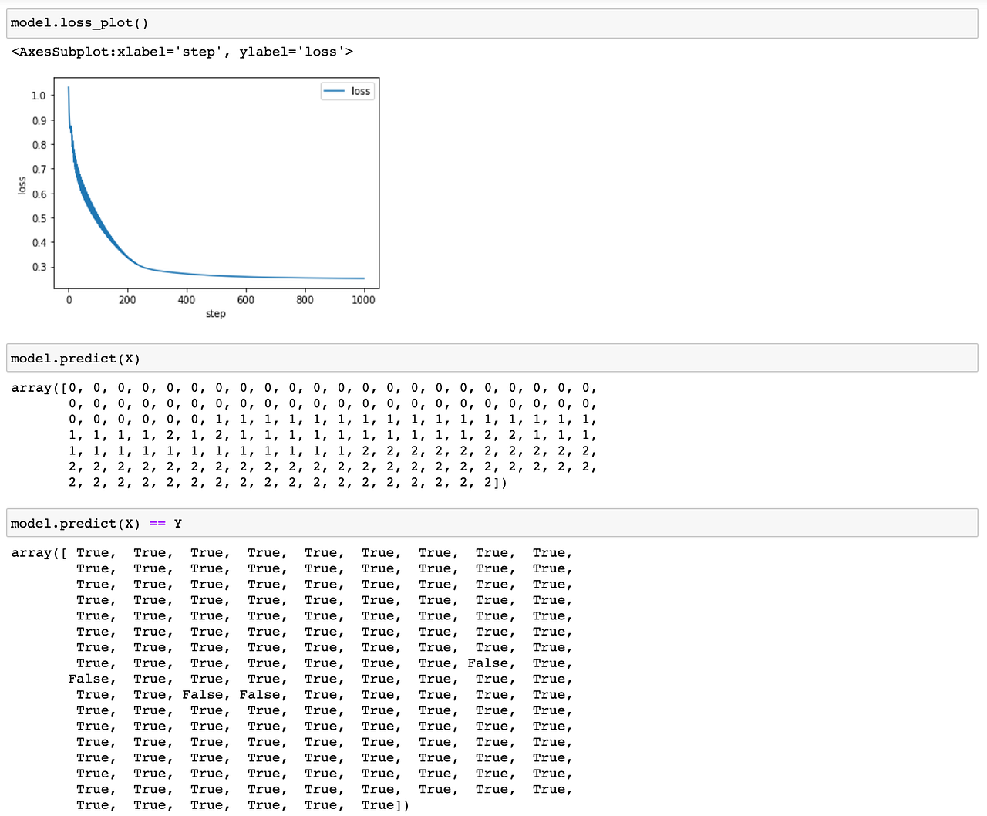Click the second False entry in output
This screenshot has height=816, width=987.
[x=90, y=679]
